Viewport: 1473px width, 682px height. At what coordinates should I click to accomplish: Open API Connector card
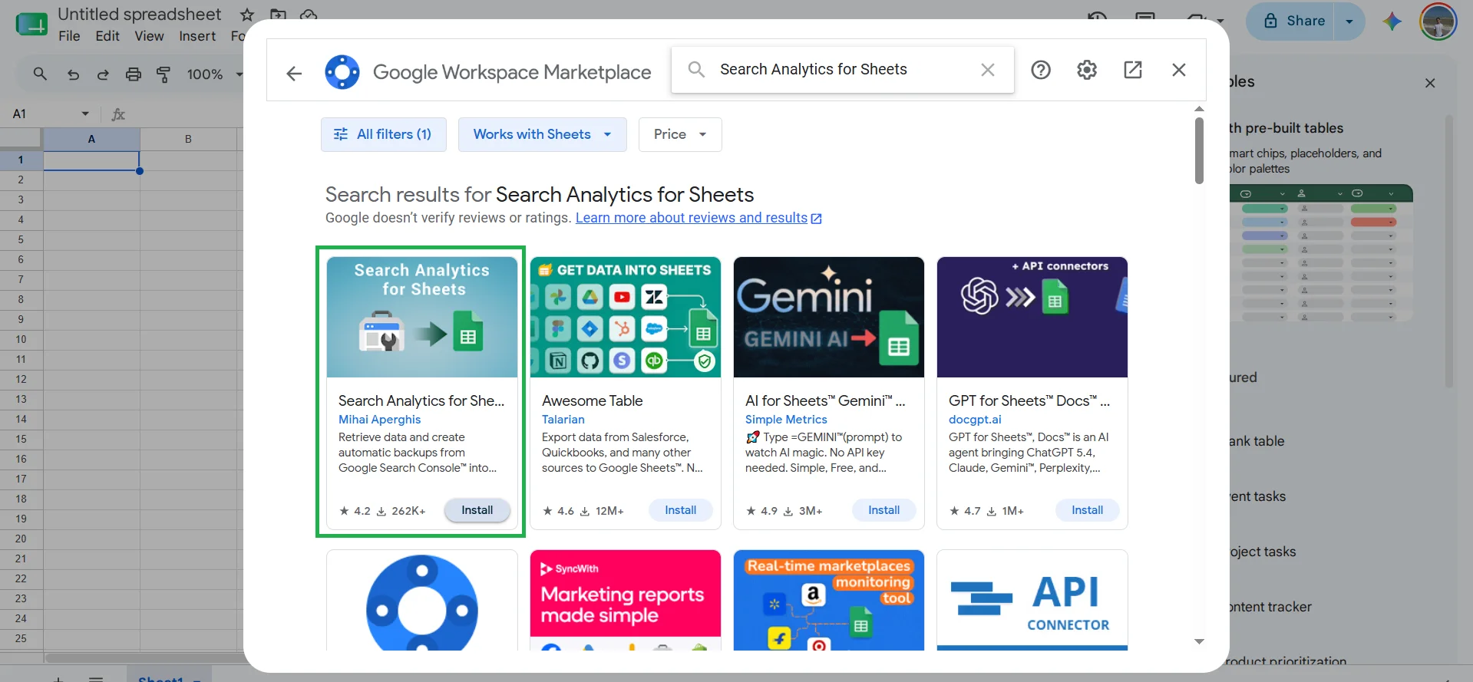click(1032, 600)
